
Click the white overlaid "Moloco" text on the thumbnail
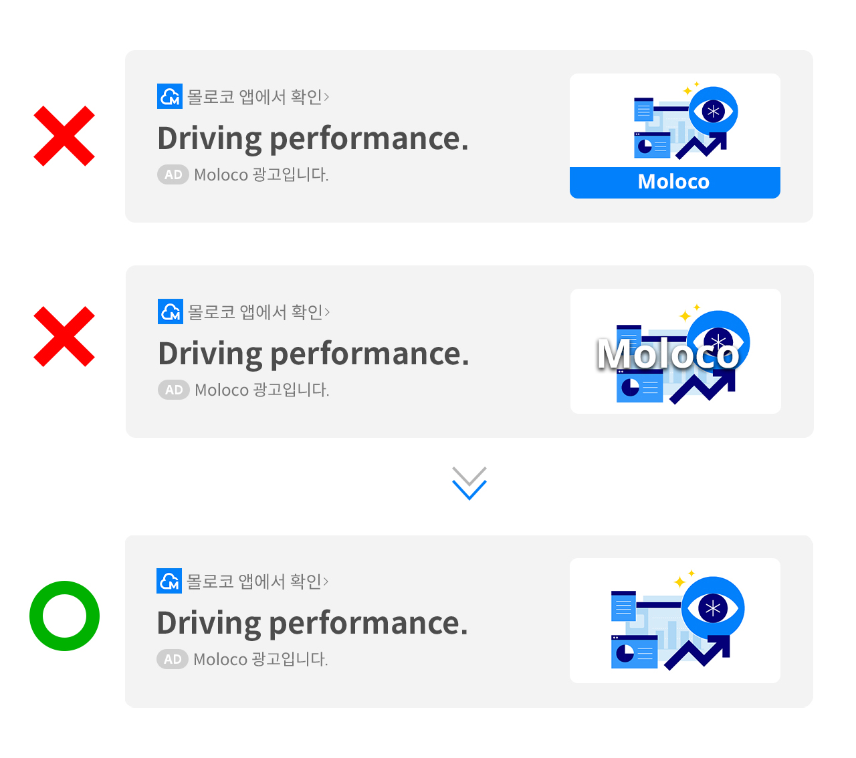click(x=669, y=354)
